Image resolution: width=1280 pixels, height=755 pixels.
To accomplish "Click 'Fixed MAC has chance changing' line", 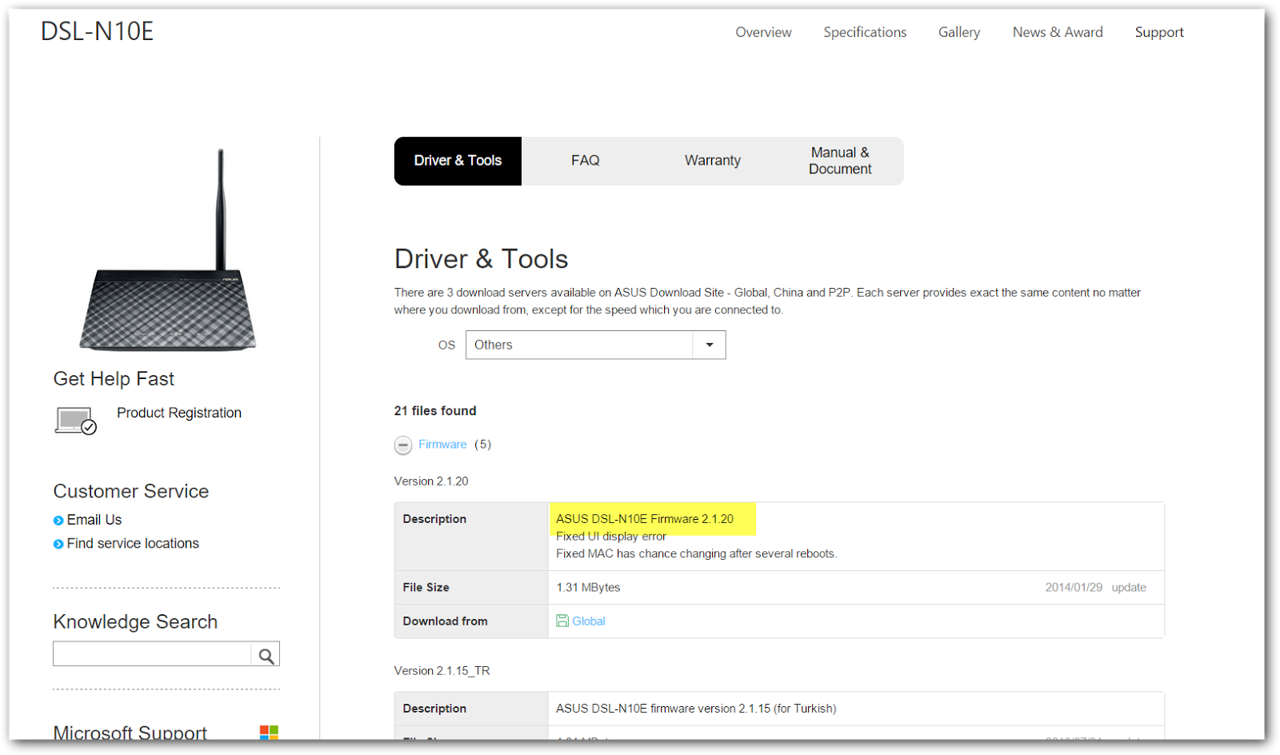I will (697, 553).
